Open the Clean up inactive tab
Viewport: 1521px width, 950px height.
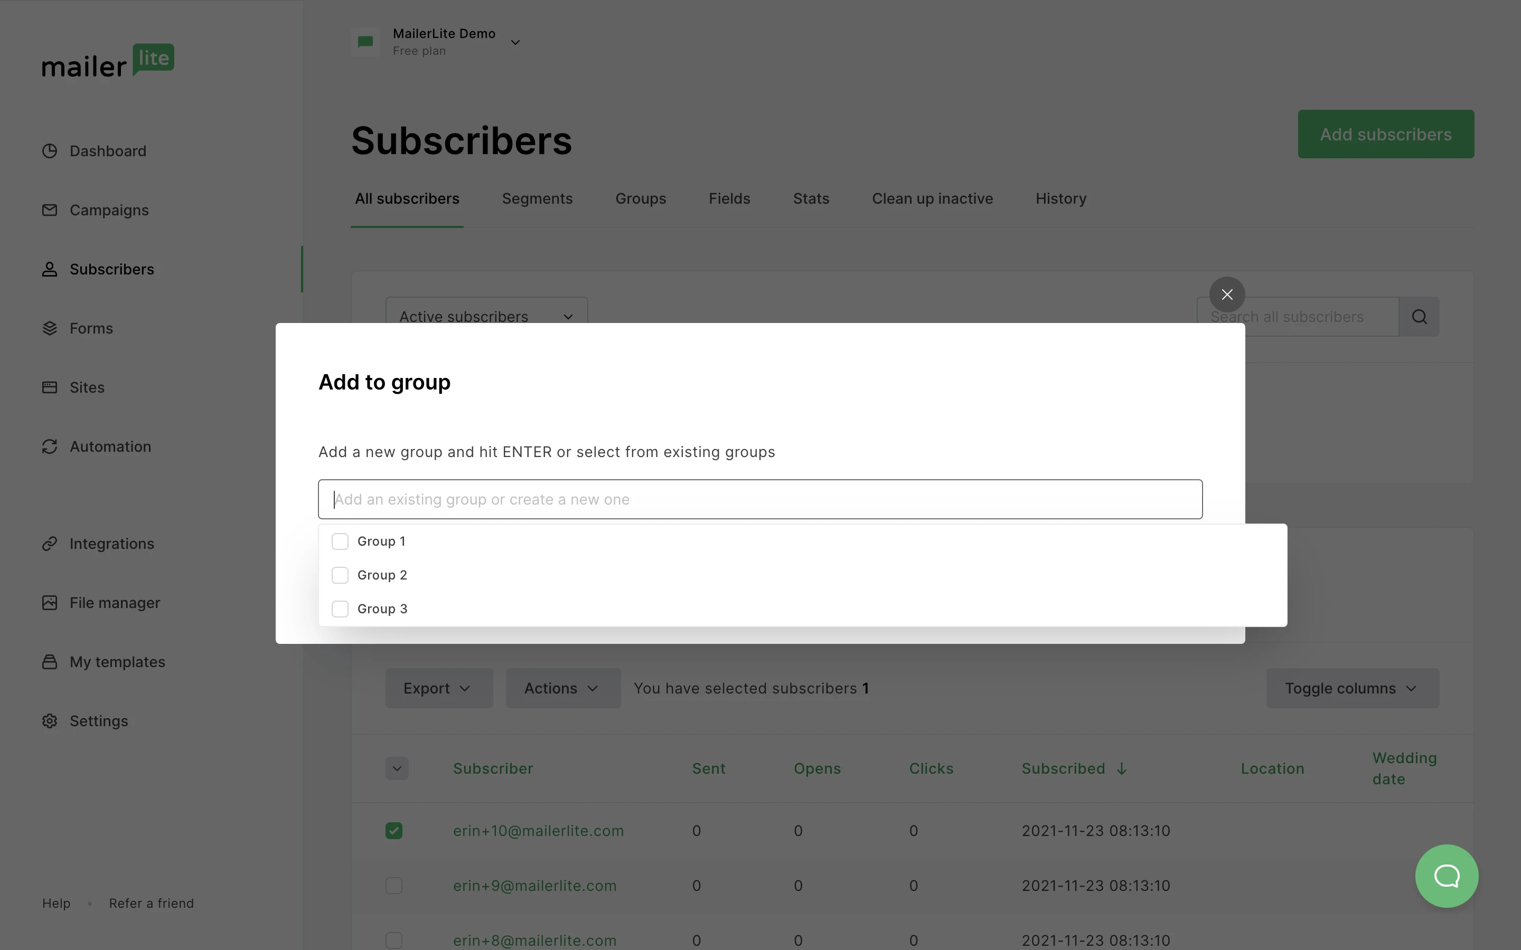coord(932,198)
